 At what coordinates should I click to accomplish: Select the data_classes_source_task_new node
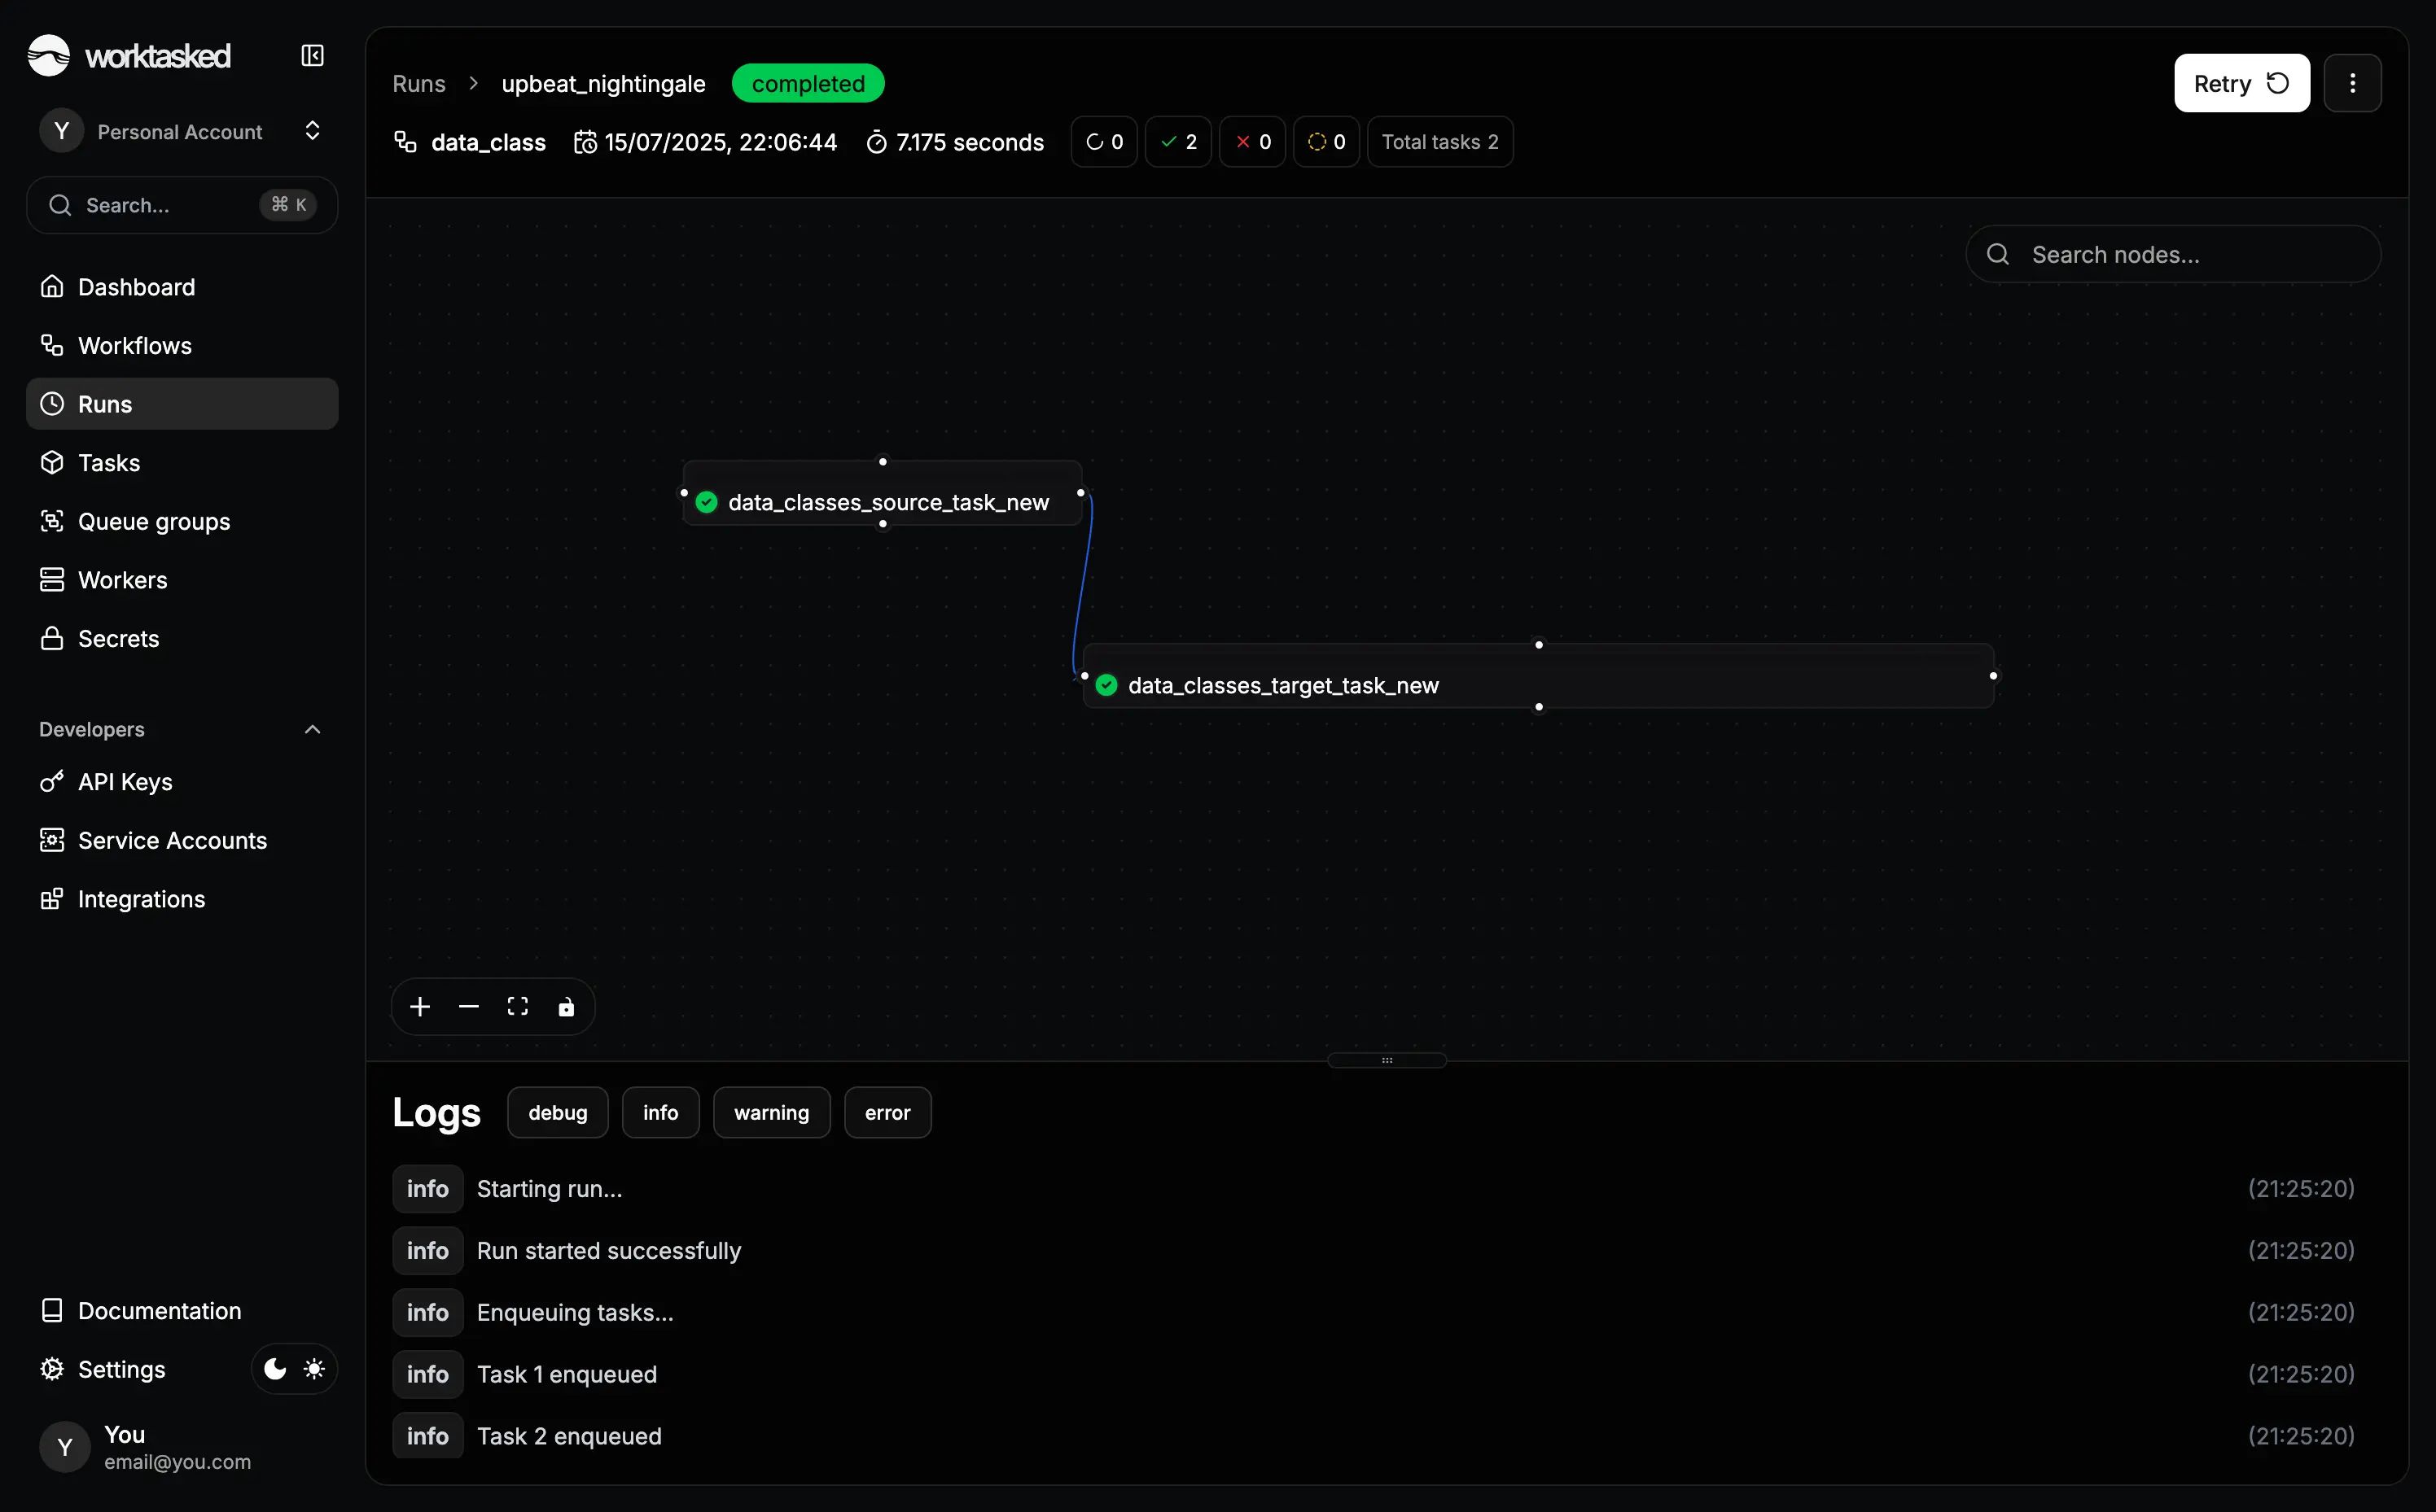coord(883,493)
